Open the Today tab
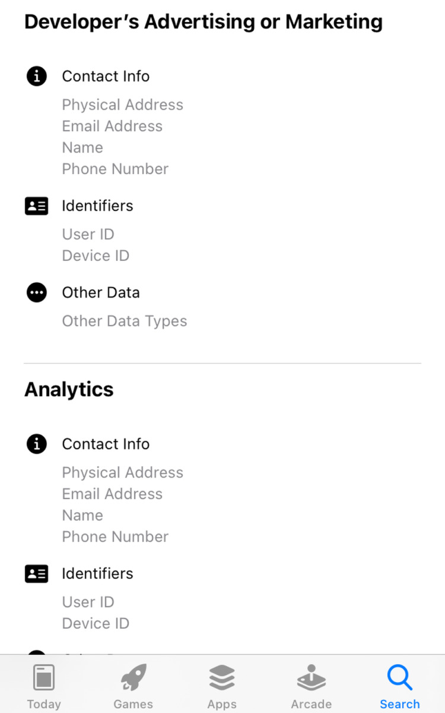The image size is (445, 713). click(44, 687)
